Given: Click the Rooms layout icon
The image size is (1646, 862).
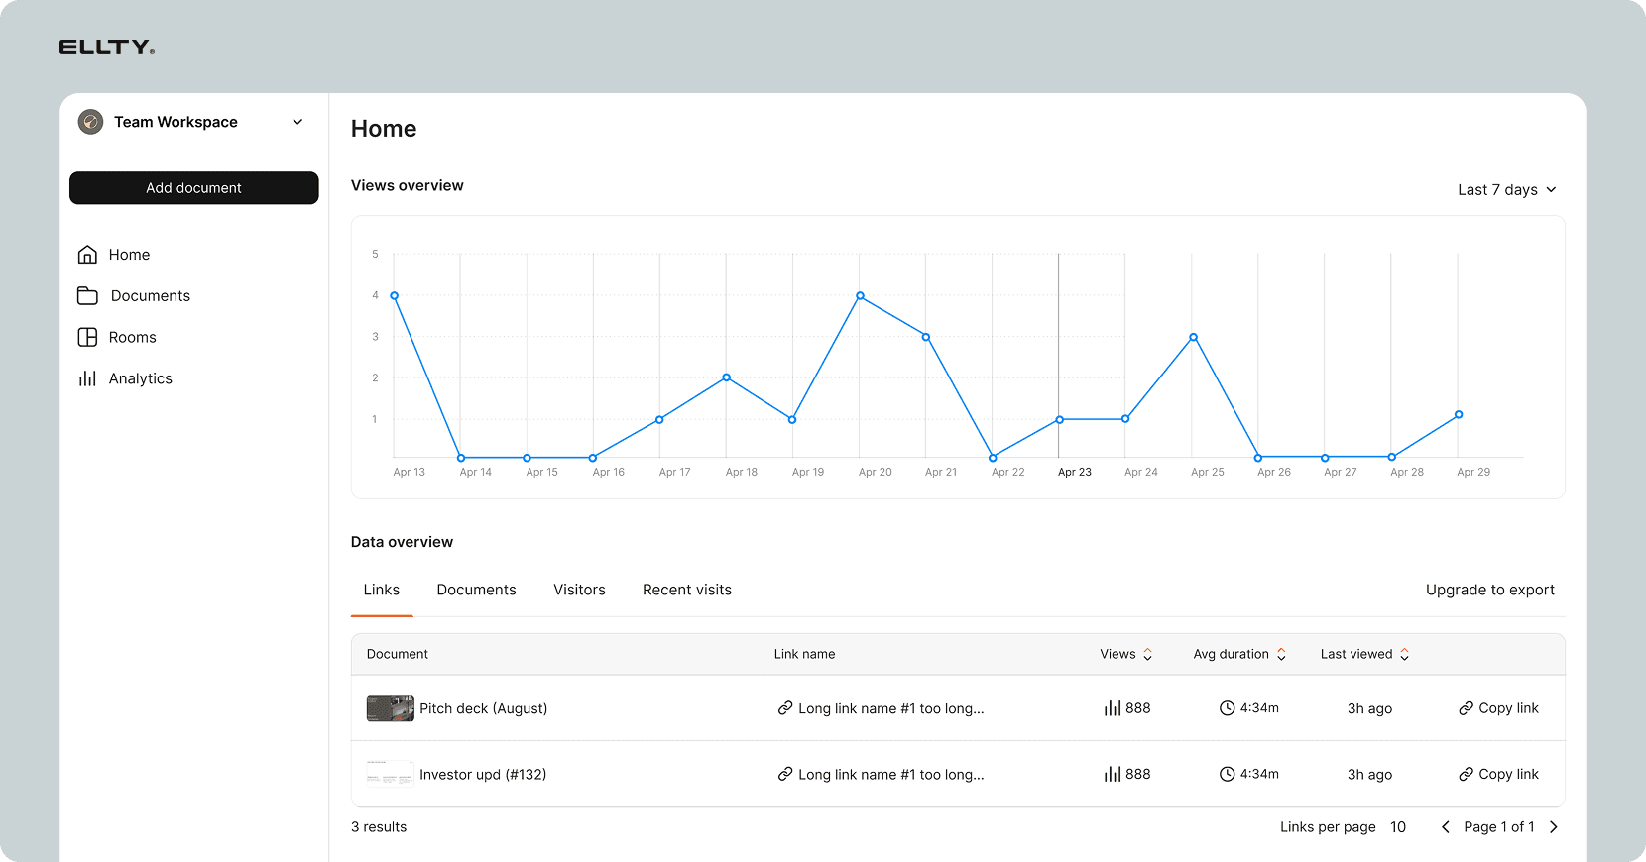Looking at the screenshot, I should pyautogui.click(x=87, y=337).
